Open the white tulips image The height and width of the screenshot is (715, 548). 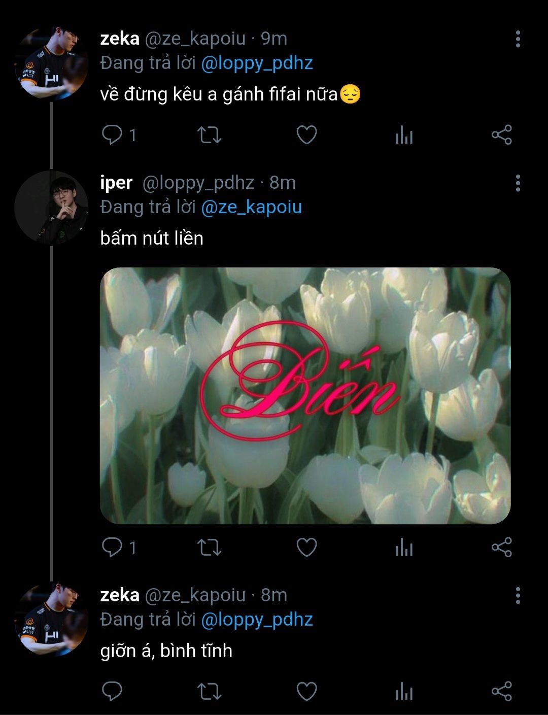305,396
